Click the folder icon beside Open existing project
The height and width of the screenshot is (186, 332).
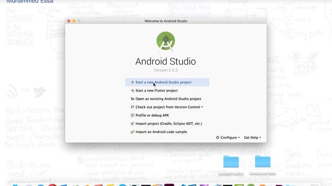132,99
